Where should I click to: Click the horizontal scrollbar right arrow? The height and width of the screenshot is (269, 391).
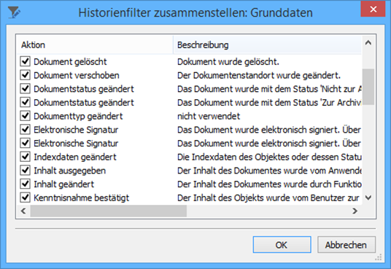pos(355,211)
